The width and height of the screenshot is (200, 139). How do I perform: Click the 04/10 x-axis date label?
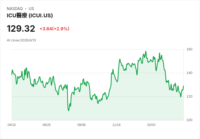click(12, 125)
